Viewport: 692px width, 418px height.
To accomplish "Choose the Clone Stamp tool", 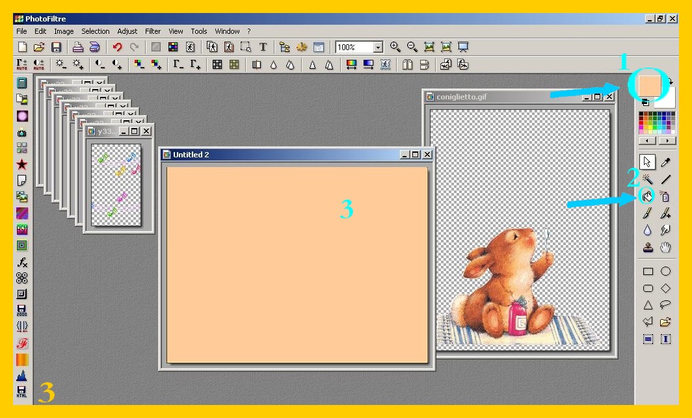I will point(648,247).
